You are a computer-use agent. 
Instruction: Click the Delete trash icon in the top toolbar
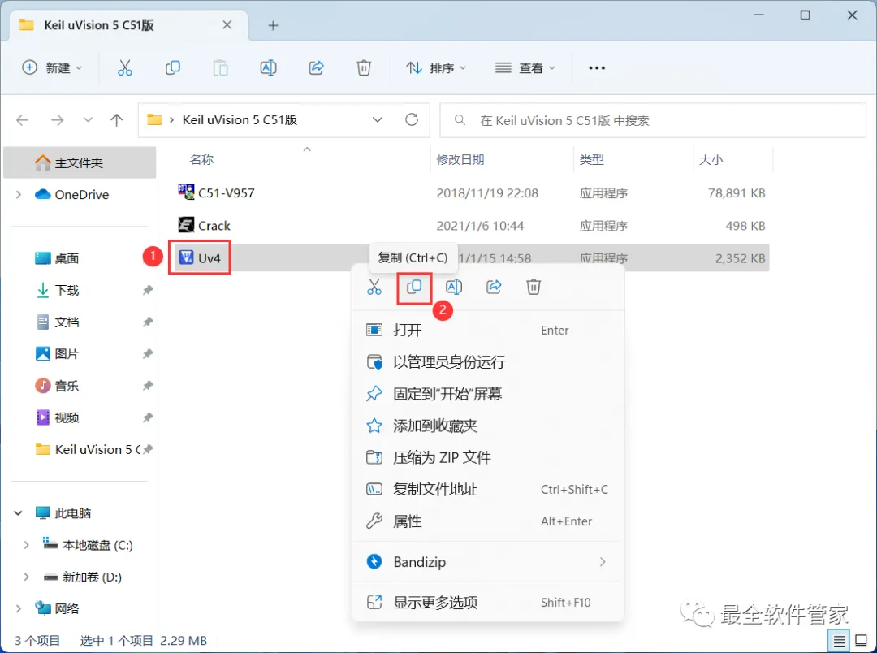364,67
